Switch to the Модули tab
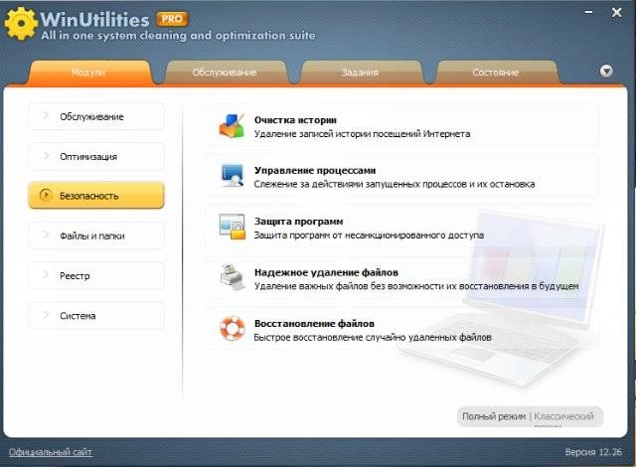Viewport: 636px width, 467px height. click(88, 73)
